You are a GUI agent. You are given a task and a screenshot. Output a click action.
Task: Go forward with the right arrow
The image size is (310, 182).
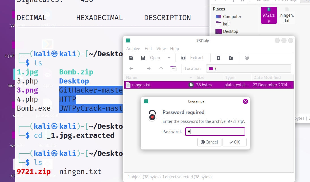(x=149, y=68)
